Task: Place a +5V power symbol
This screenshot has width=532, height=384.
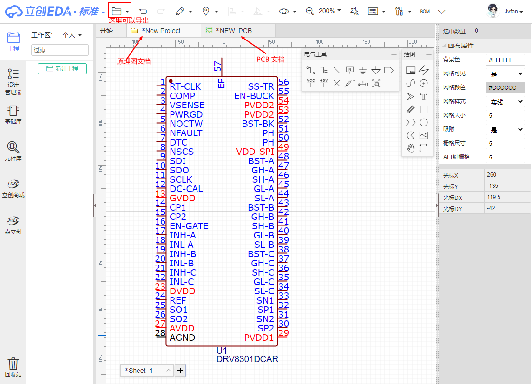Action: point(324,83)
